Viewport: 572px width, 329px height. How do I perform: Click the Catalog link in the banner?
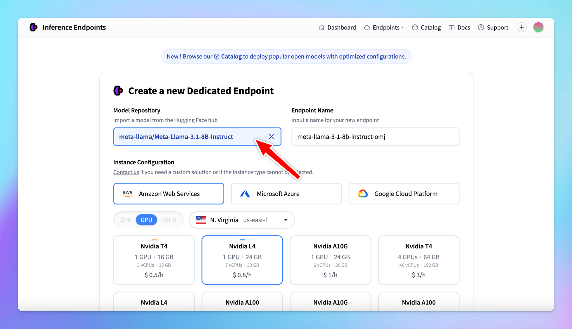click(231, 57)
